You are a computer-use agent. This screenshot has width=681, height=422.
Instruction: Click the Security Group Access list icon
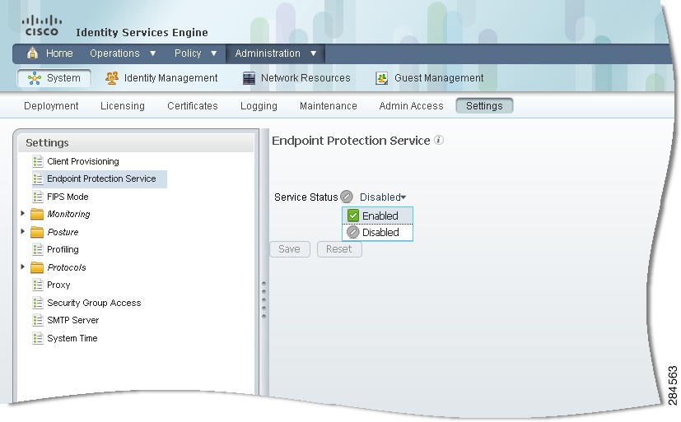(38, 303)
